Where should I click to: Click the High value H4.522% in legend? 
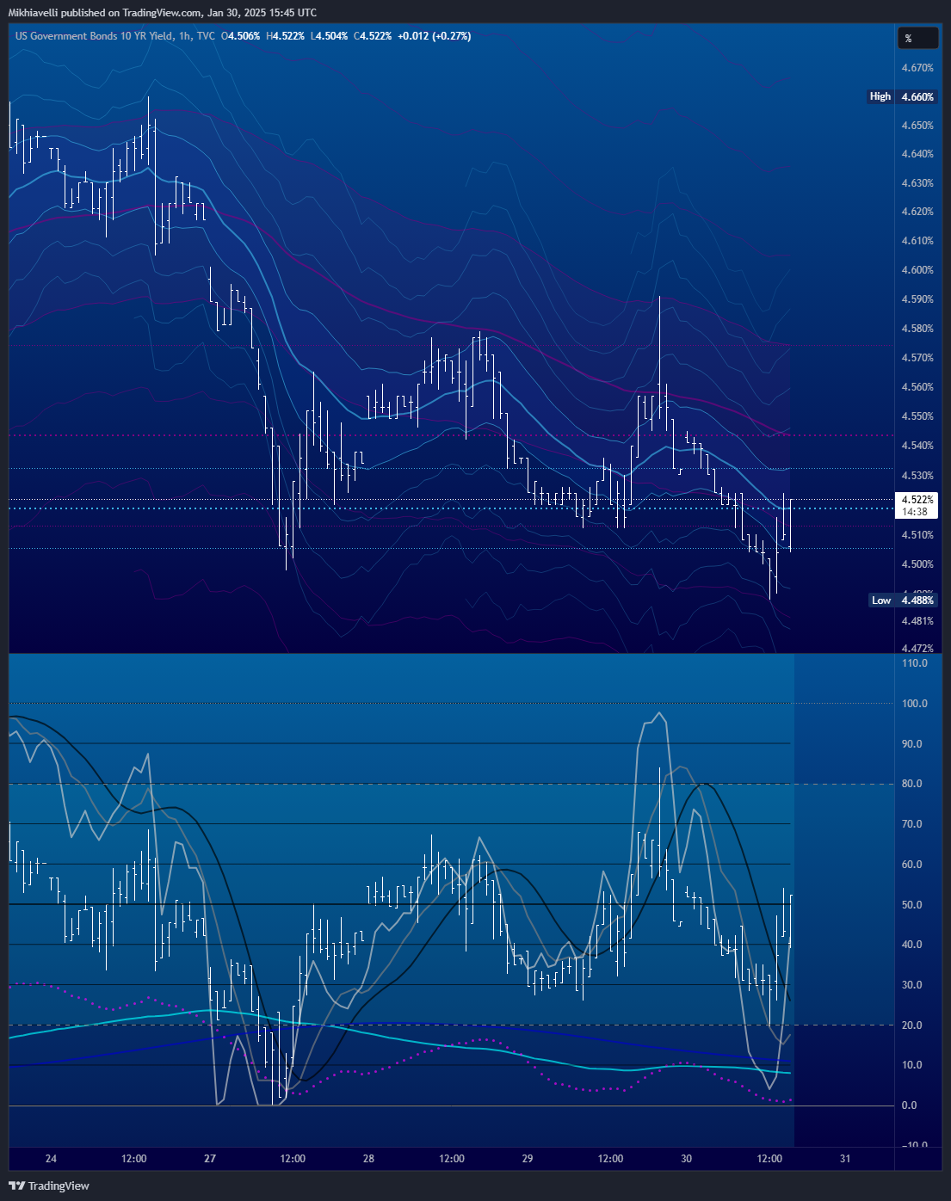[285, 36]
